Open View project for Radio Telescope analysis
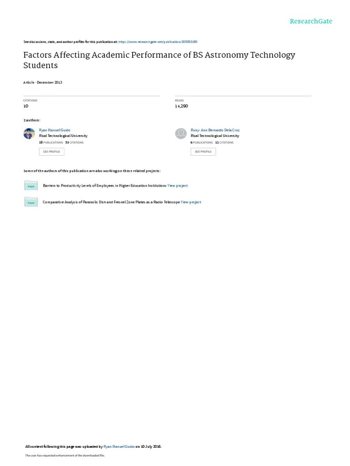This screenshot has height=466, width=350. [x=191, y=202]
